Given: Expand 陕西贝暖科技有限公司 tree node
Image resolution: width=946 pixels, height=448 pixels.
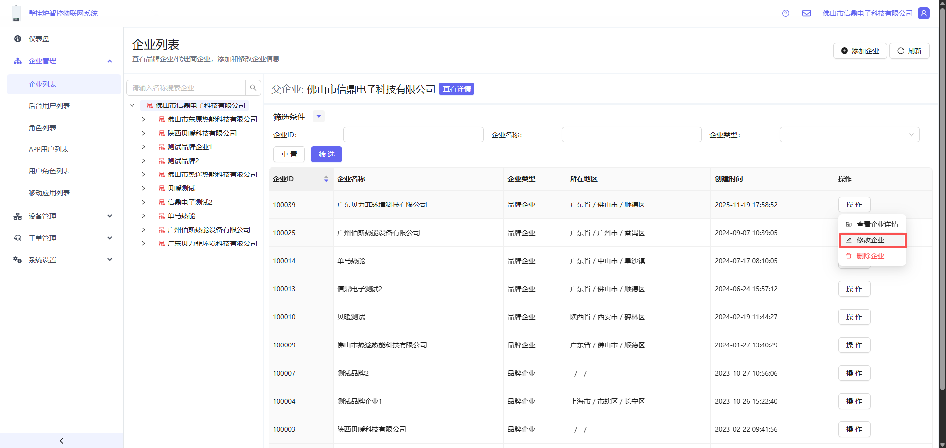Looking at the screenshot, I should pos(144,133).
